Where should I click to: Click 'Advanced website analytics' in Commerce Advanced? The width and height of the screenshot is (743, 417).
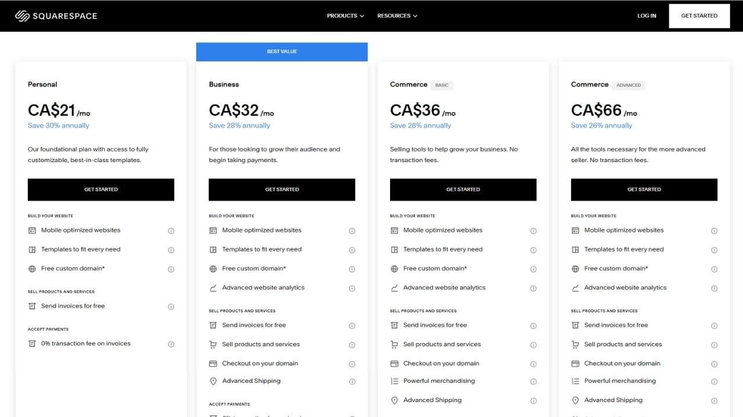626,288
